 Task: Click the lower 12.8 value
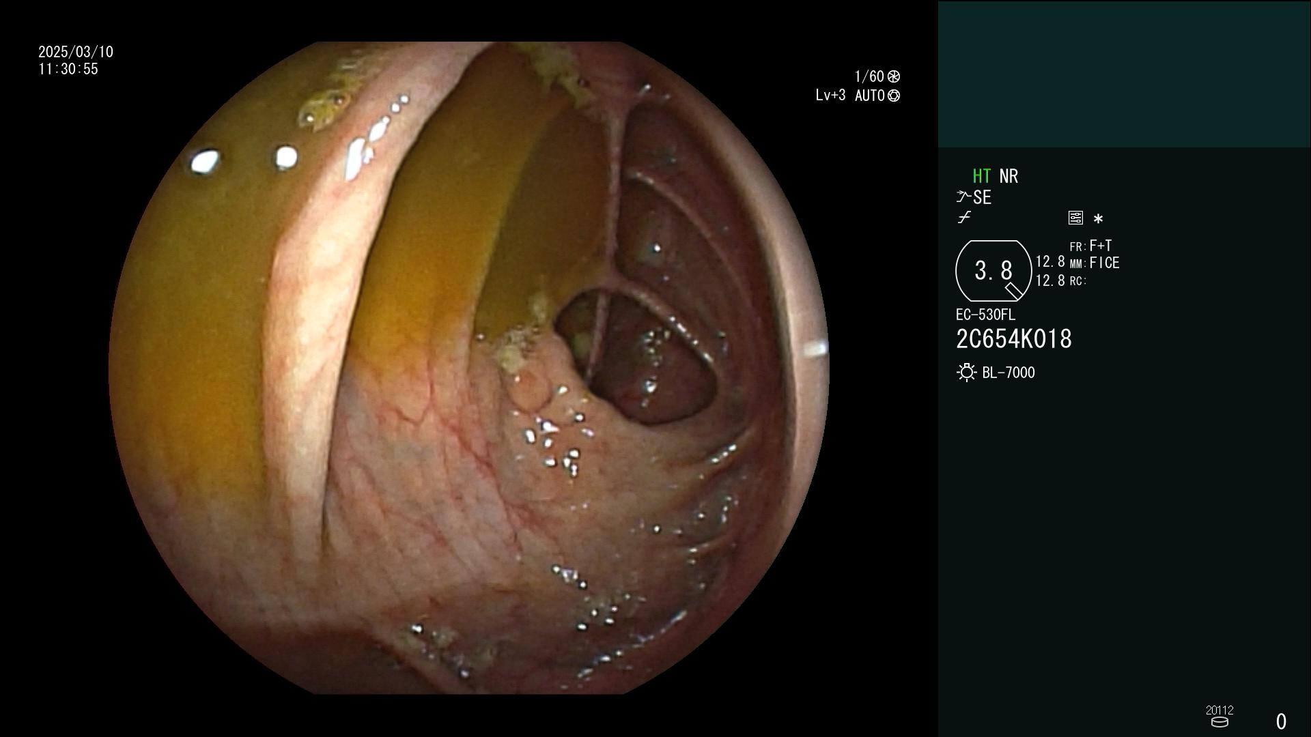[x=1050, y=280]
